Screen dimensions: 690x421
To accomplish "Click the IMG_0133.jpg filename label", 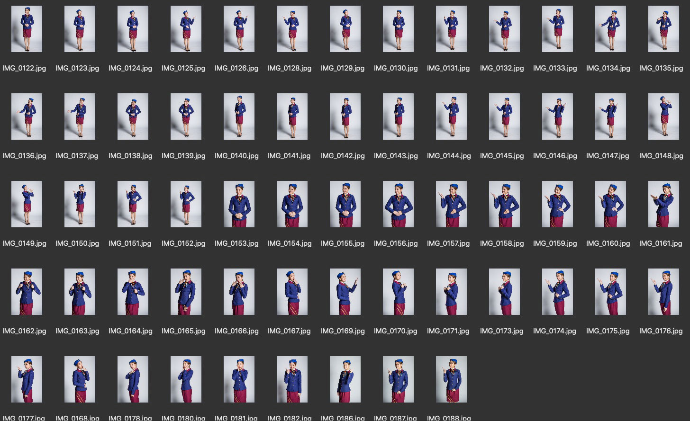I will (x=555, y=68).
